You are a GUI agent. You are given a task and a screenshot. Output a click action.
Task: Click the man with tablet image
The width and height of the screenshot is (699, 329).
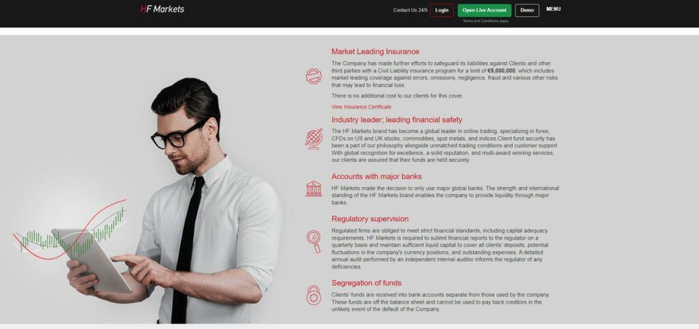coord(174,201)
